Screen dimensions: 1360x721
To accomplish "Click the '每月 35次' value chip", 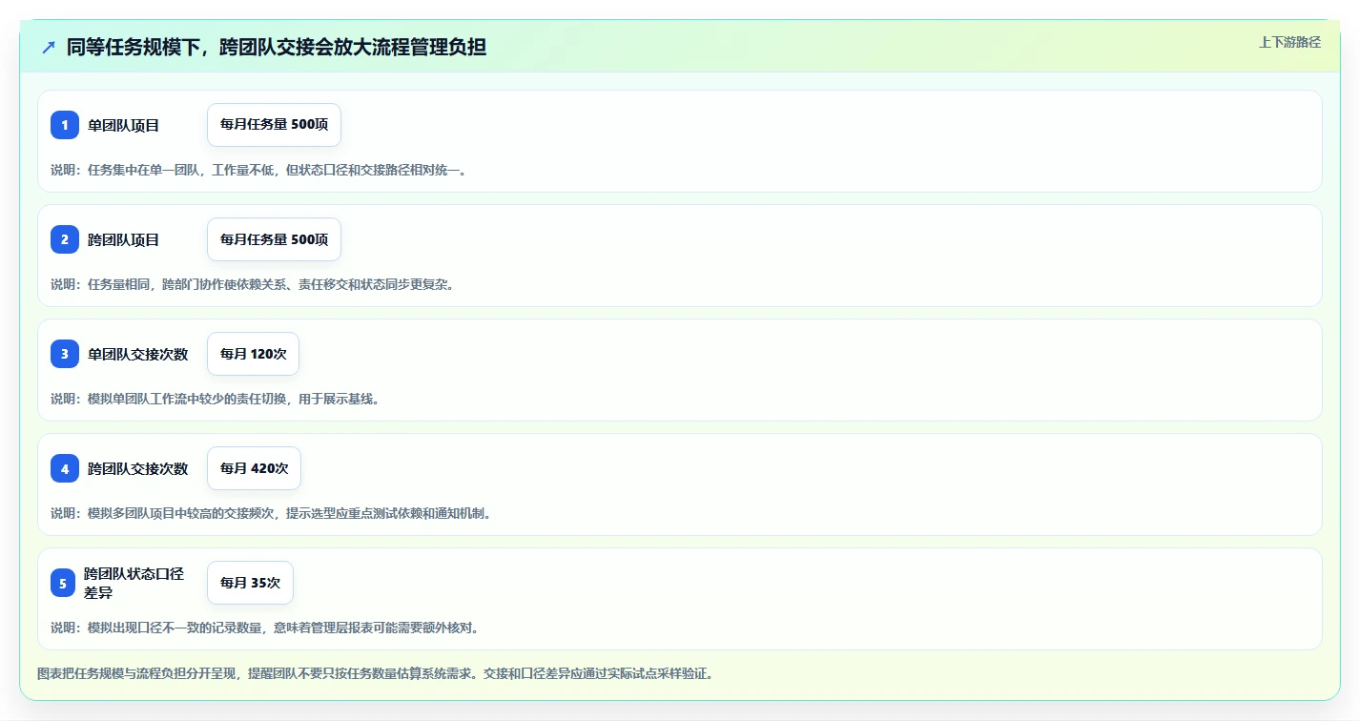I will pos(250,583).
